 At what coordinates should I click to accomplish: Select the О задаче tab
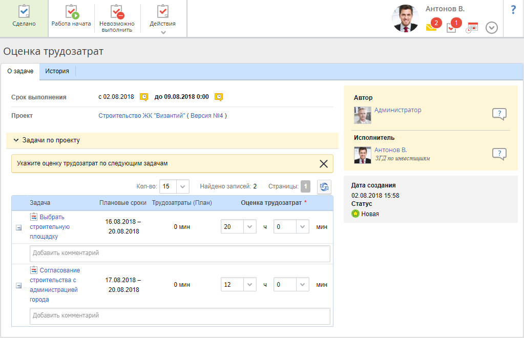pyautogui.click(x=20, y=71)
